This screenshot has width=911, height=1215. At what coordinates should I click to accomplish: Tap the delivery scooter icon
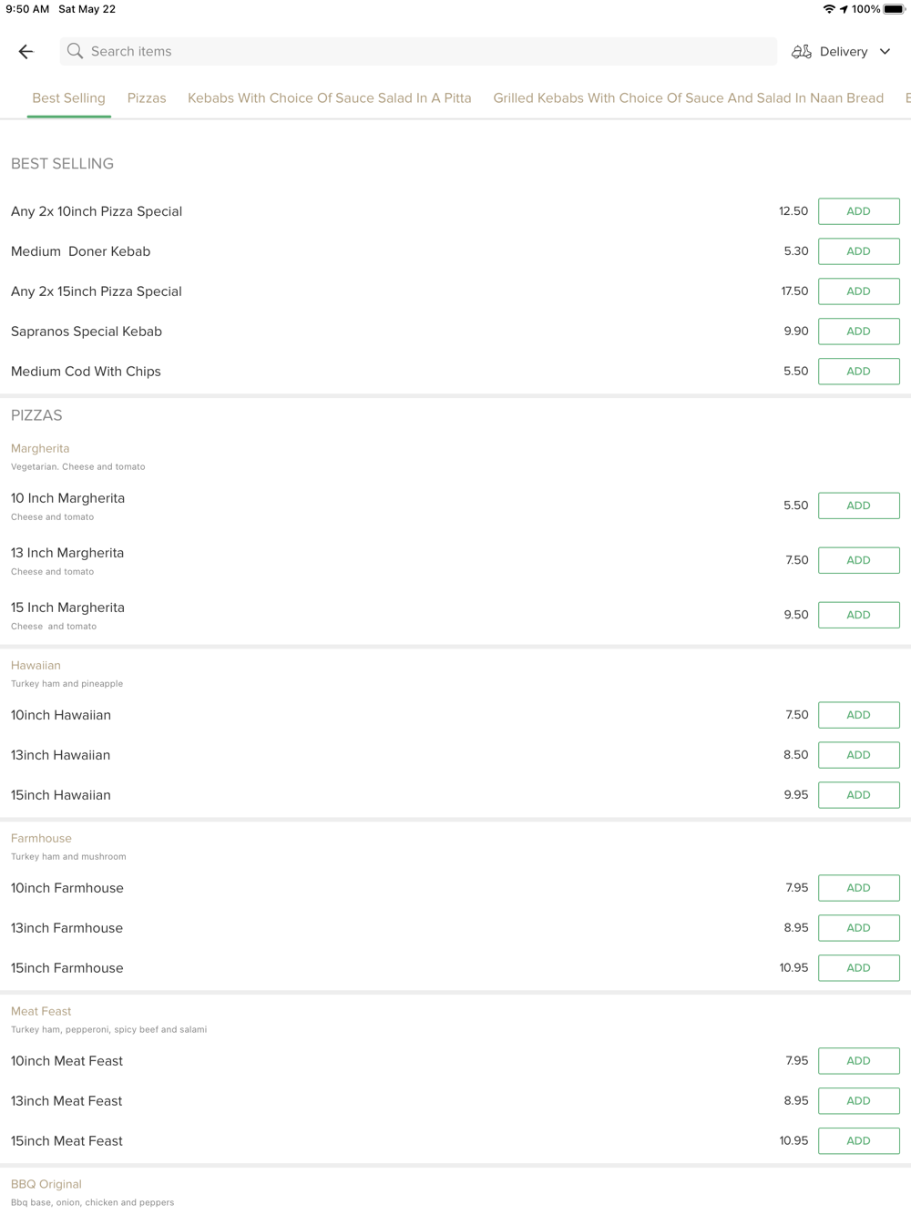tap(801, 52)
